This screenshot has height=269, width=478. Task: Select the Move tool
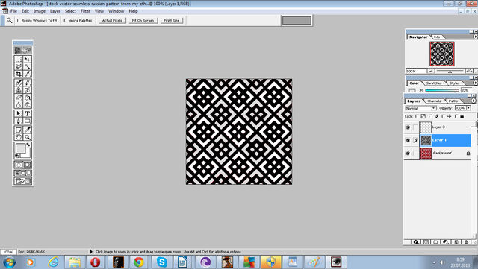pyautogui.click(x=28, y=59)
